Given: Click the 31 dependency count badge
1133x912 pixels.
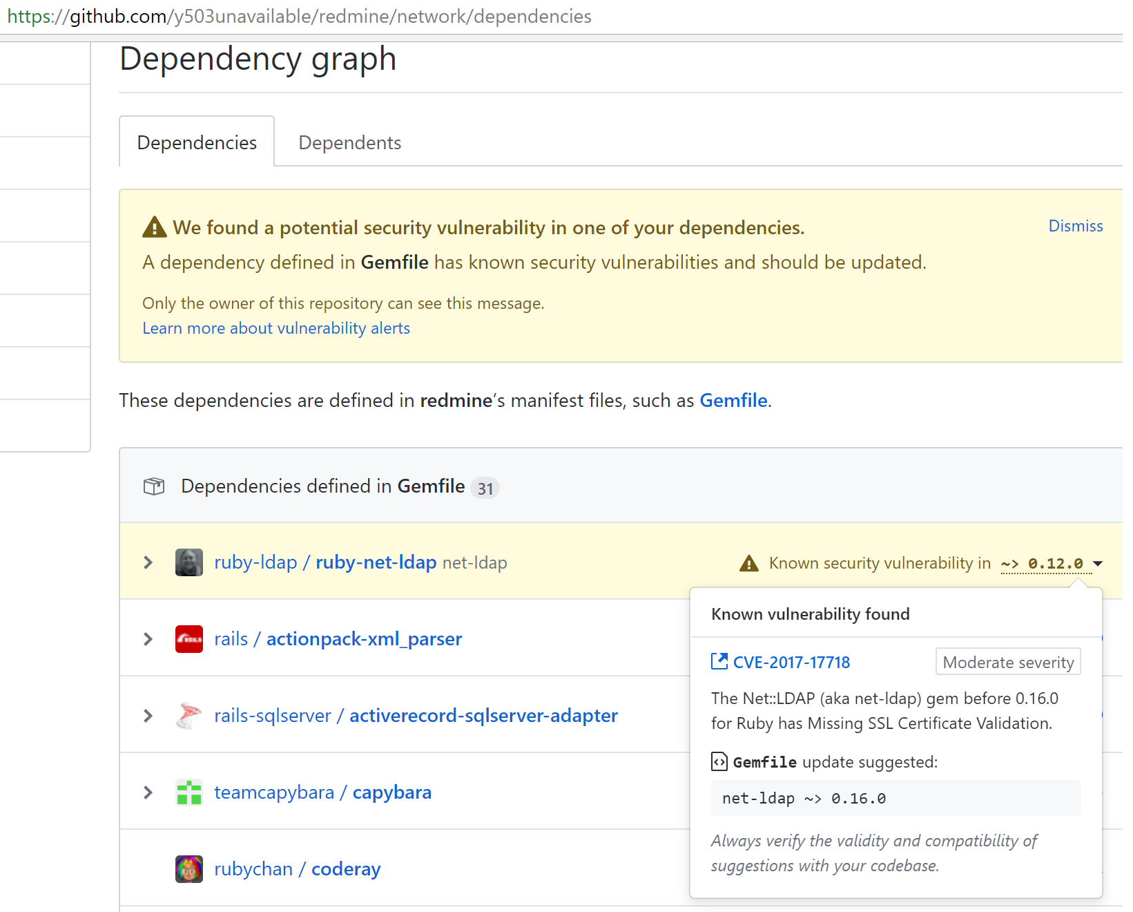Looking at the screenshot, I should coord(485,488).
